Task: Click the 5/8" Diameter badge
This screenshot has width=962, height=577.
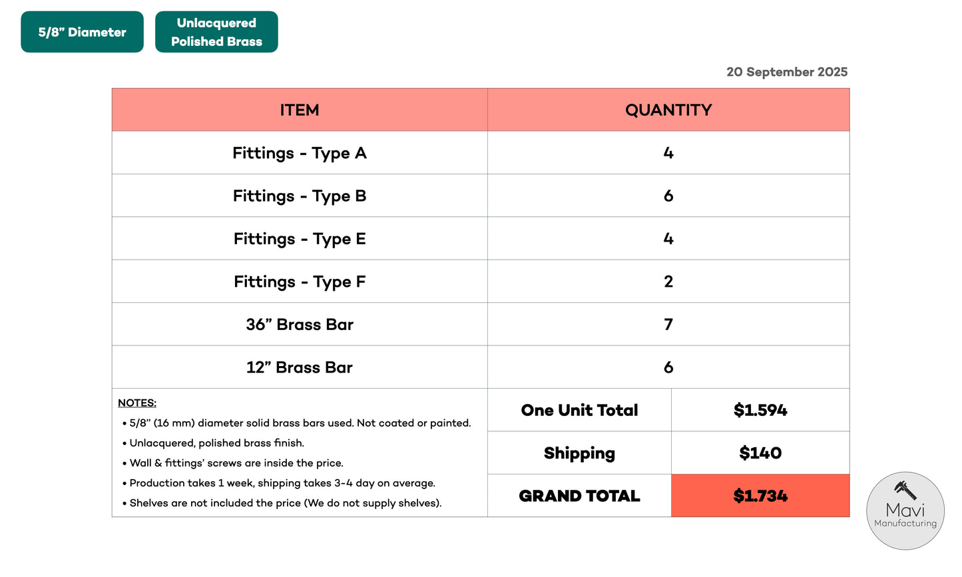Action: tap(82, 32)
